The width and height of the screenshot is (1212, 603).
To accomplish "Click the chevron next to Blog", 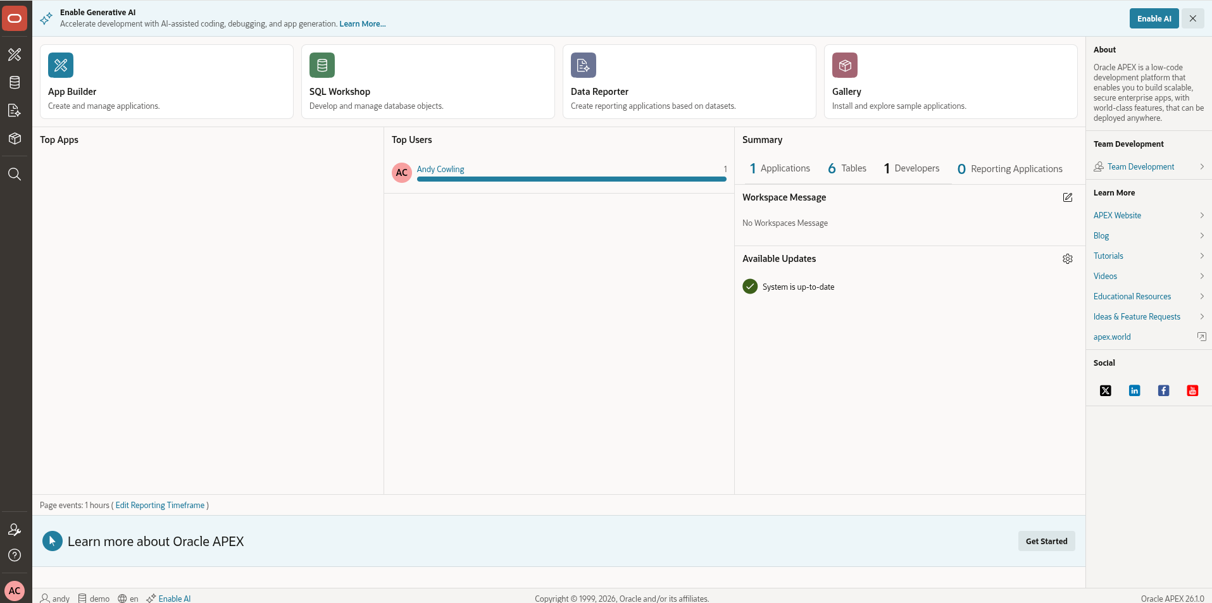I will [1202, 235].
